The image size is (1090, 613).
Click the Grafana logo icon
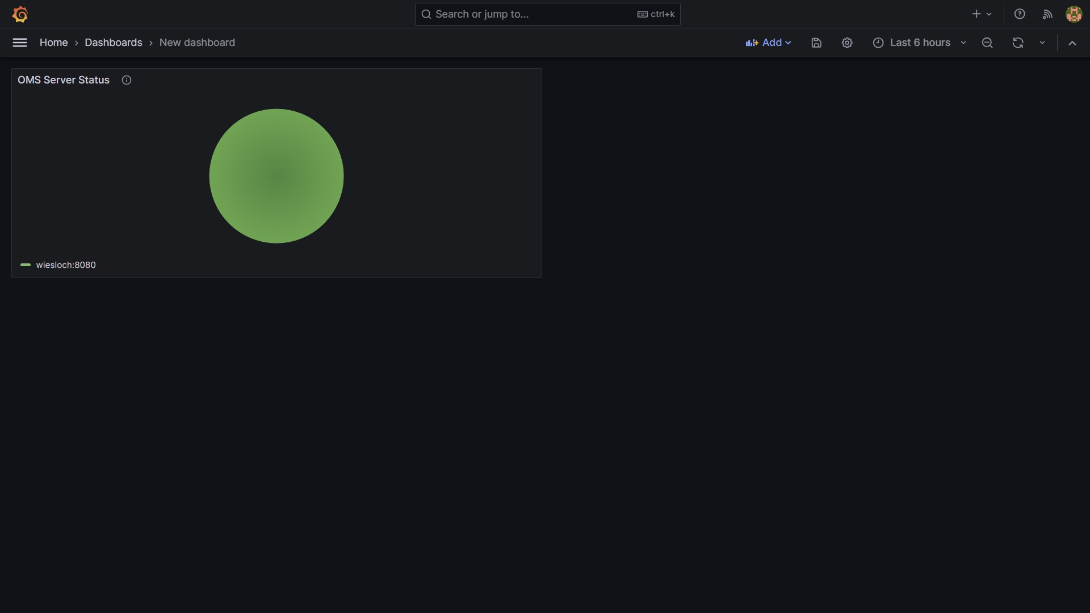pyautogui.click(x=20, y=14)
